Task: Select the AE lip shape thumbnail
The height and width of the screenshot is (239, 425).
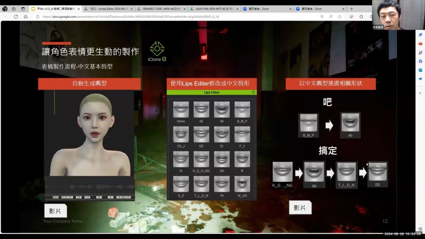Action: click(201, 110)
